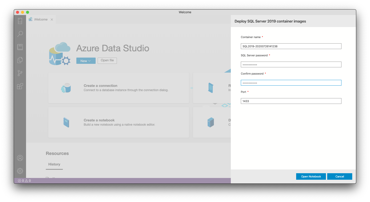
Task: Open the Extensions view icon
Action: (20, 86)
